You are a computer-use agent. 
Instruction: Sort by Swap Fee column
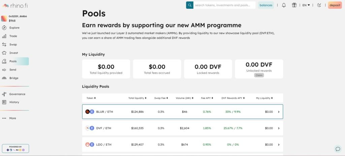coord(161,98)
